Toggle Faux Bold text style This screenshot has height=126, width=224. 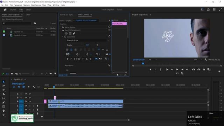tap(68, 59)
